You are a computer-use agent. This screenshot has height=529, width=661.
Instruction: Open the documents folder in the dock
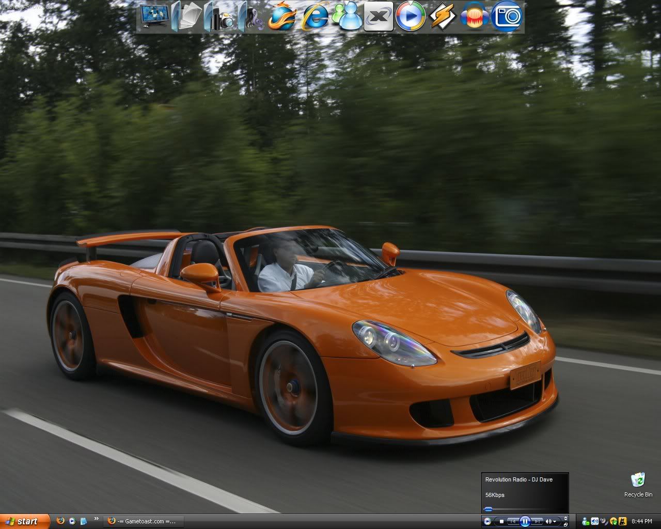[186, 17]
